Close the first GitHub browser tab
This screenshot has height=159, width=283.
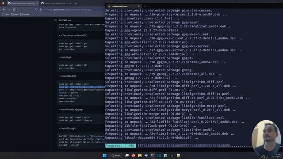pos(37,3)
